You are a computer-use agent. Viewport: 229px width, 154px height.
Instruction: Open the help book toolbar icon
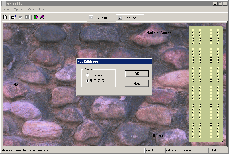tap(42, 17)
